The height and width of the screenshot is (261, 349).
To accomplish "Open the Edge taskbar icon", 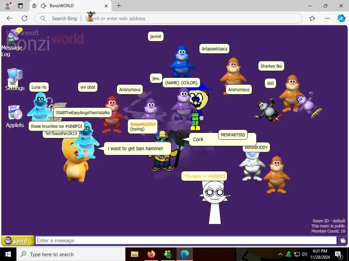I will pyautogui.click(x=184, y=254).
